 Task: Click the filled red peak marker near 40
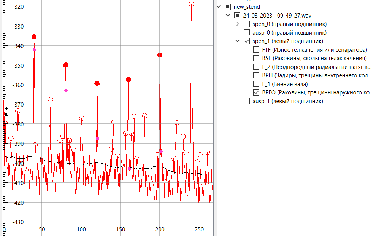click(x=34, y=37)
